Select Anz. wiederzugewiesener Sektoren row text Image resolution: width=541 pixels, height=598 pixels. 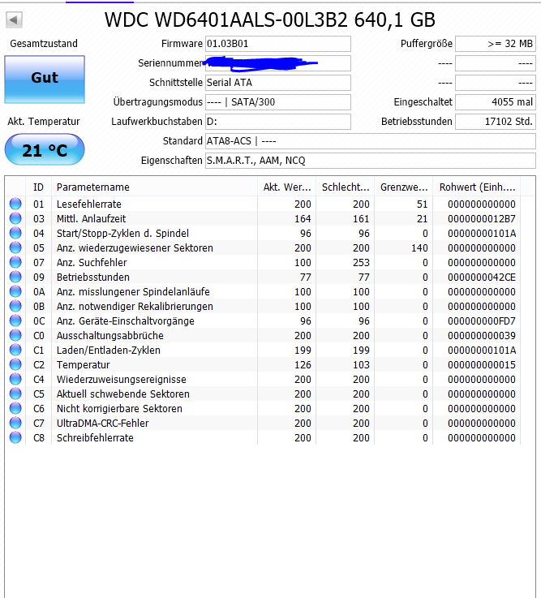point(135,248)
